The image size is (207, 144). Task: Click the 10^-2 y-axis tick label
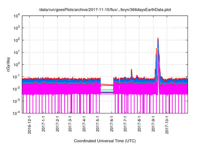pyautogui.click(x=16, y=89)
